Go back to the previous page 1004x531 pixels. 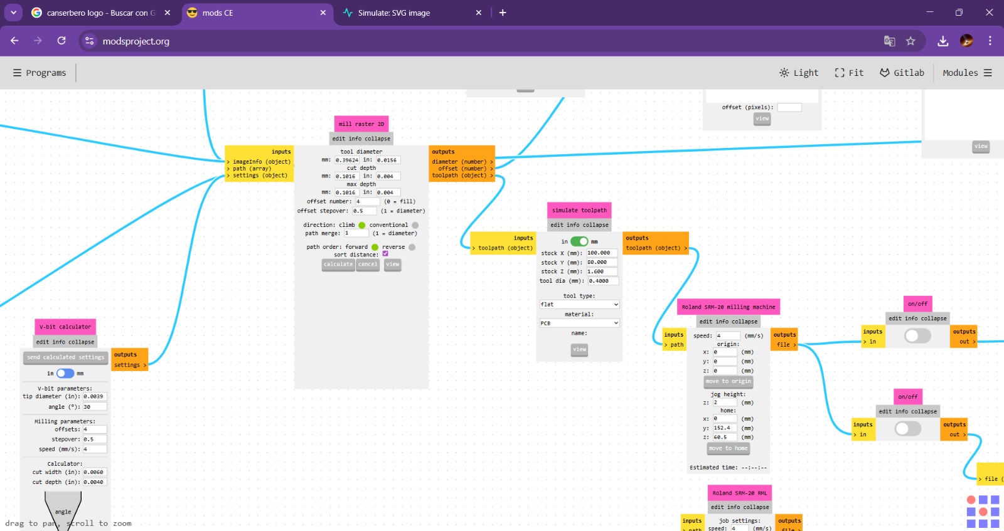tap(14, 41)
